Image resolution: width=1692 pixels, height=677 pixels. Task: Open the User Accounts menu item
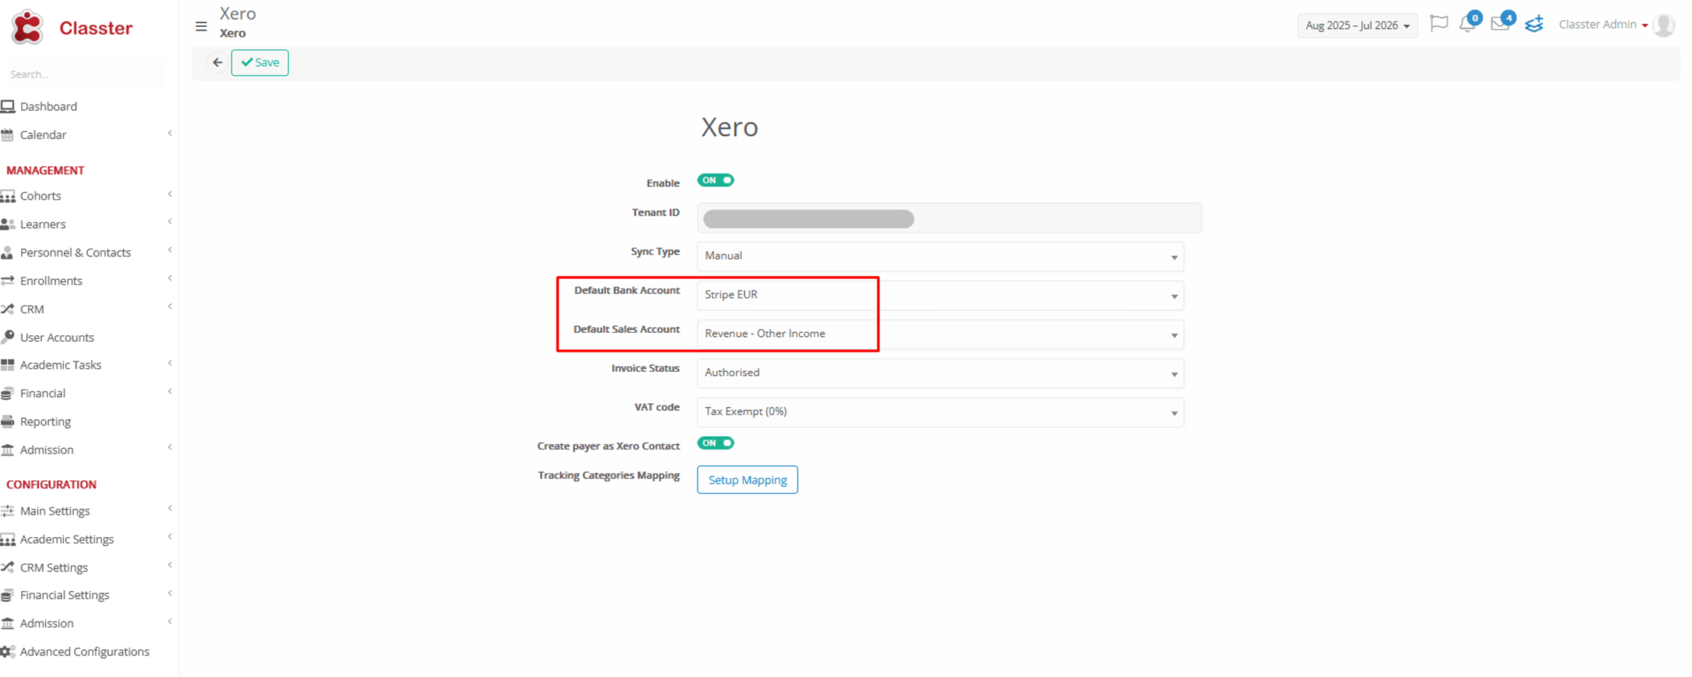click(x=57, y=337)
